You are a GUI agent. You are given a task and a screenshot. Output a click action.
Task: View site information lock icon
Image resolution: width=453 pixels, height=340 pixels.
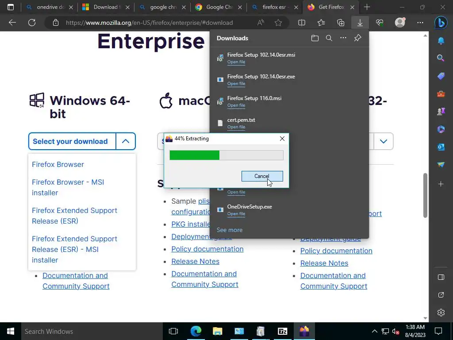[56, 23]
